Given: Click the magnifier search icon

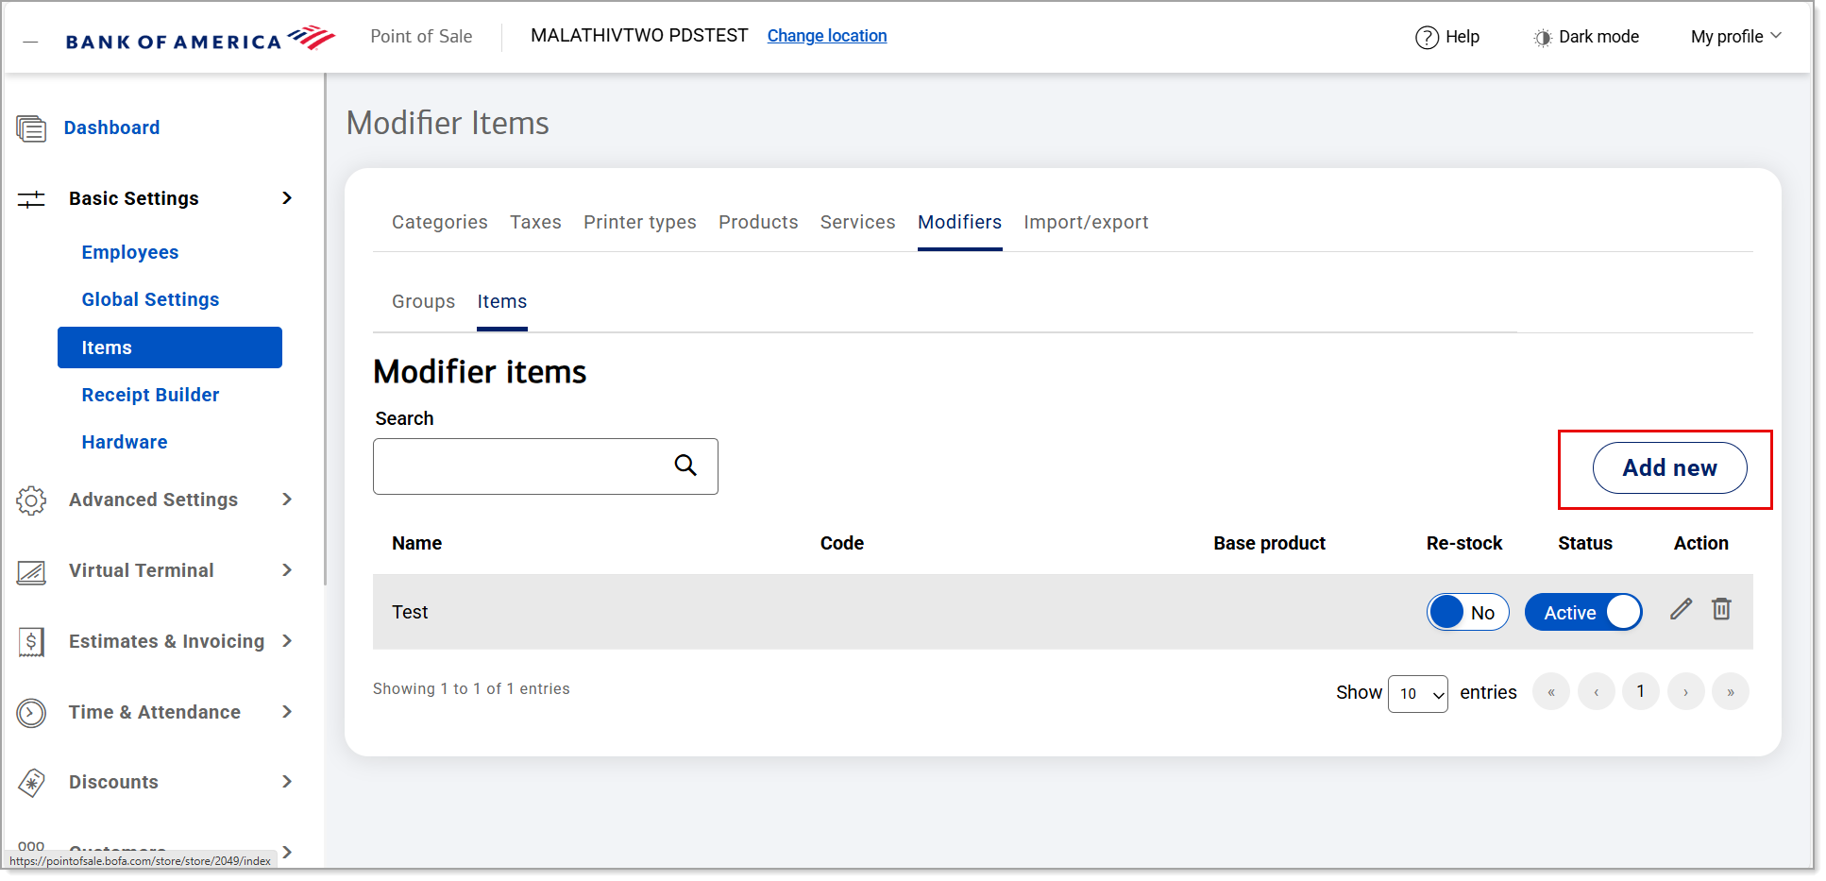Looking at the screenshot, I should 685,465.
